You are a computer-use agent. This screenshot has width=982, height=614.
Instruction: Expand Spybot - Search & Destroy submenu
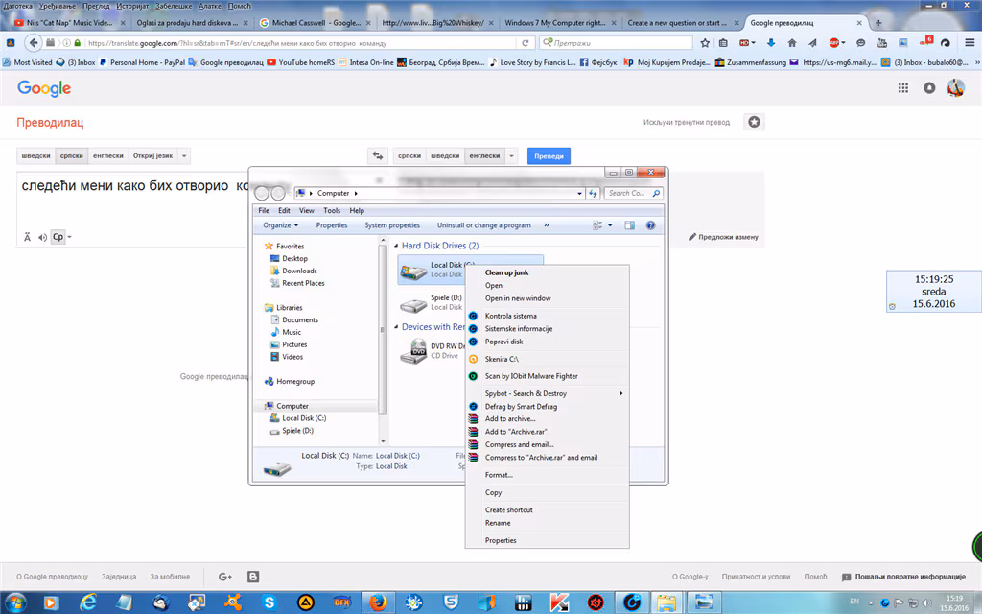pyautogui.click(x=621, y=393)
